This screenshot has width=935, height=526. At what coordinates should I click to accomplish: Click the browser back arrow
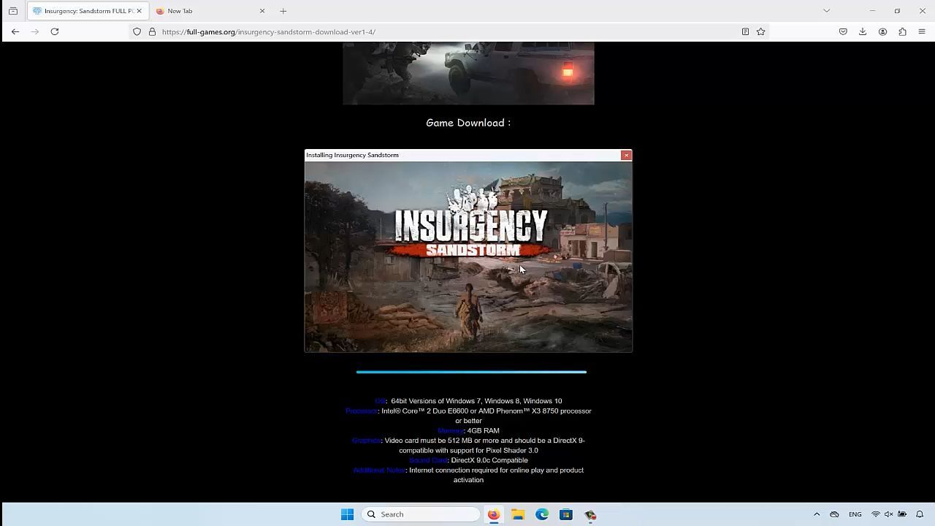pyautogui.click(x=15, y=31)
